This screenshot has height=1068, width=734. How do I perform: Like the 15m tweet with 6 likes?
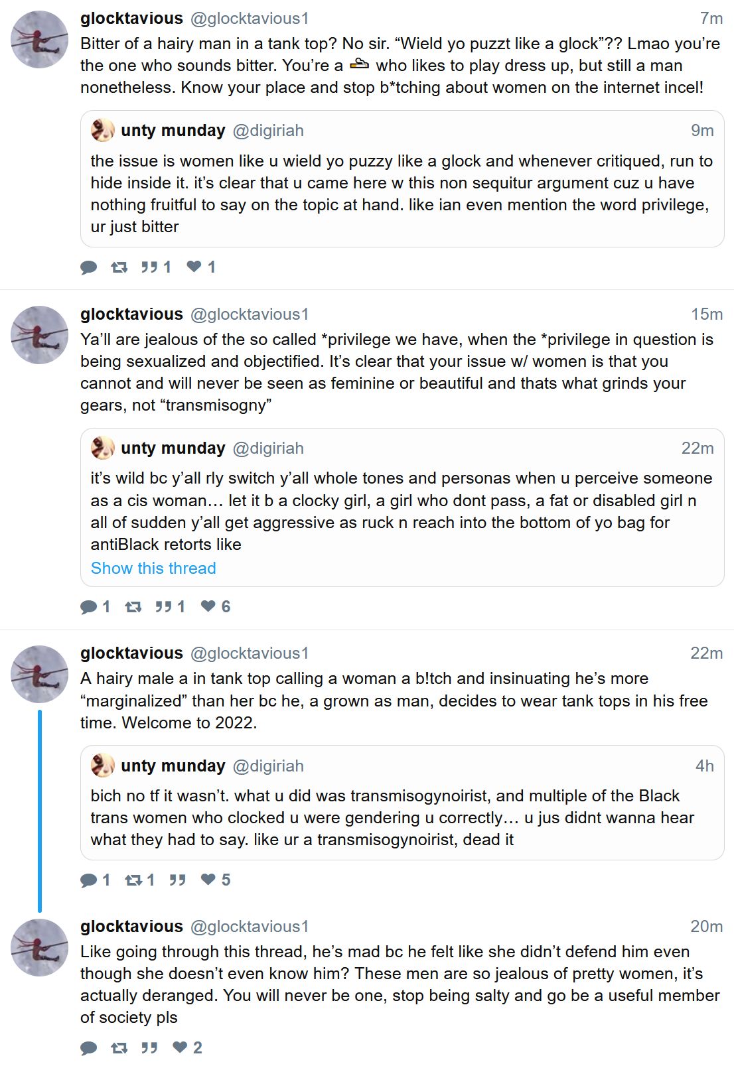[x=208, y=606]
